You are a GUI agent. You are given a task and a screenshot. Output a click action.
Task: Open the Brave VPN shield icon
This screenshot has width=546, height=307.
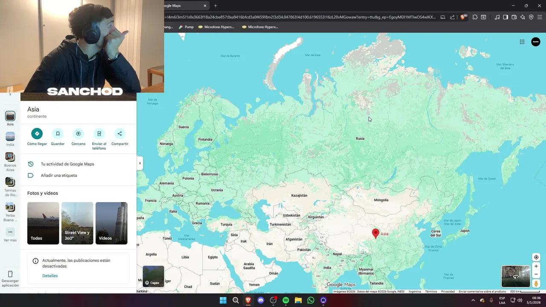tap(531, 17)
